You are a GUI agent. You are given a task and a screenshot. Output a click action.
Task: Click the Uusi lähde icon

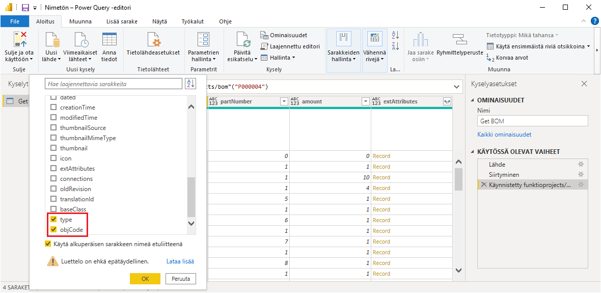[x=51, y=40]
